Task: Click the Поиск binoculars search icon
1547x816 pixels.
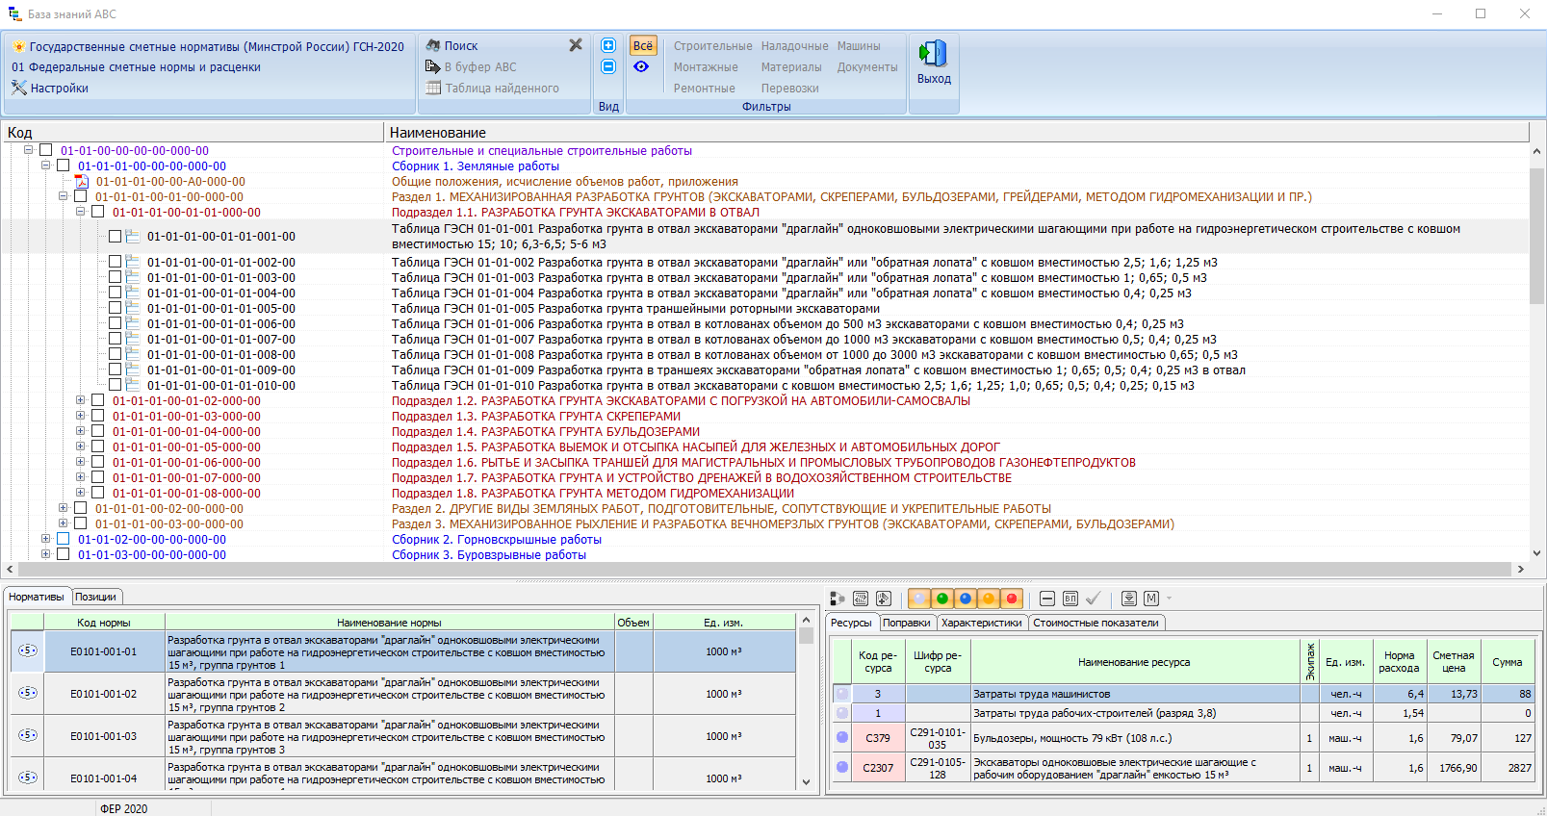Action: 433,45
